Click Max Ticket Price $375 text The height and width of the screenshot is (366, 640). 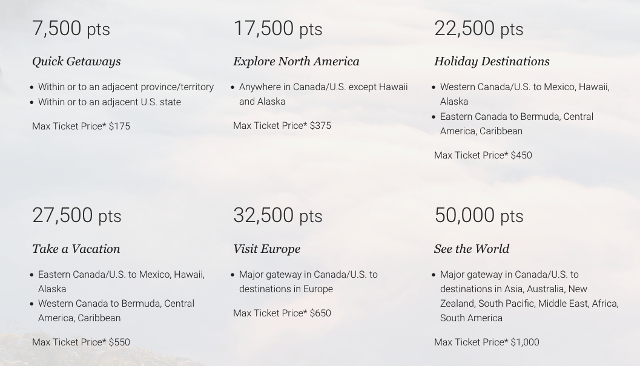click(x=282, y=126)
